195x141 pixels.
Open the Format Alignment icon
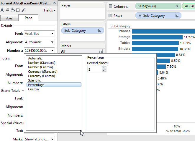pyautogui.click(x=7, y=10)
